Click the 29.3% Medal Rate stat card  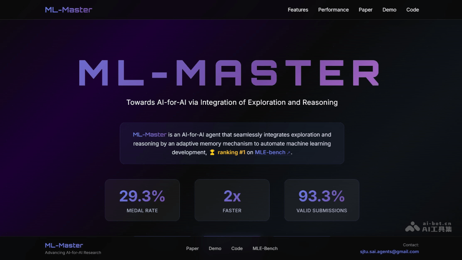(142, 200)
